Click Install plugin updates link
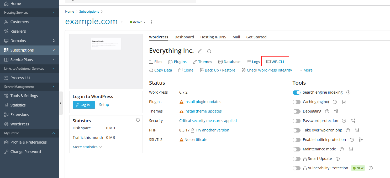390x178 pixels. point(203,102)
